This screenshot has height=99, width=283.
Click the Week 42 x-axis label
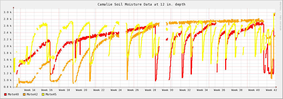point(271,90)
